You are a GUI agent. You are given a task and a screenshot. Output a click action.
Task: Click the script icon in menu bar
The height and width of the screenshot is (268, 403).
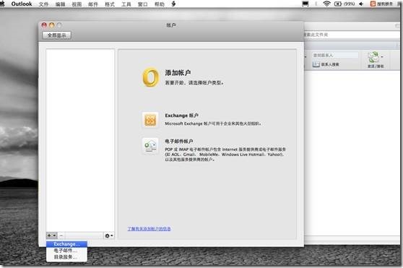pos(173,4)
